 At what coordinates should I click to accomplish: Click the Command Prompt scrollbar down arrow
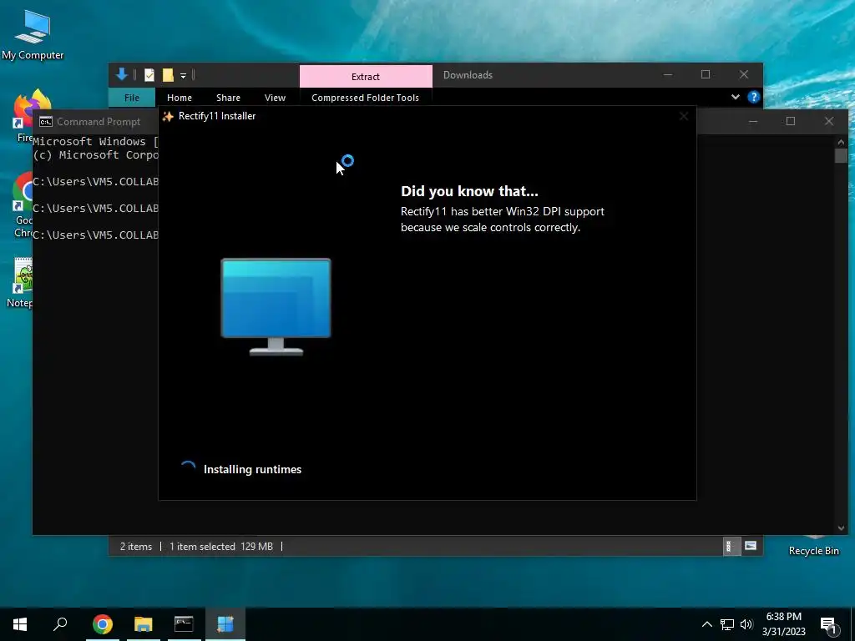841,527
